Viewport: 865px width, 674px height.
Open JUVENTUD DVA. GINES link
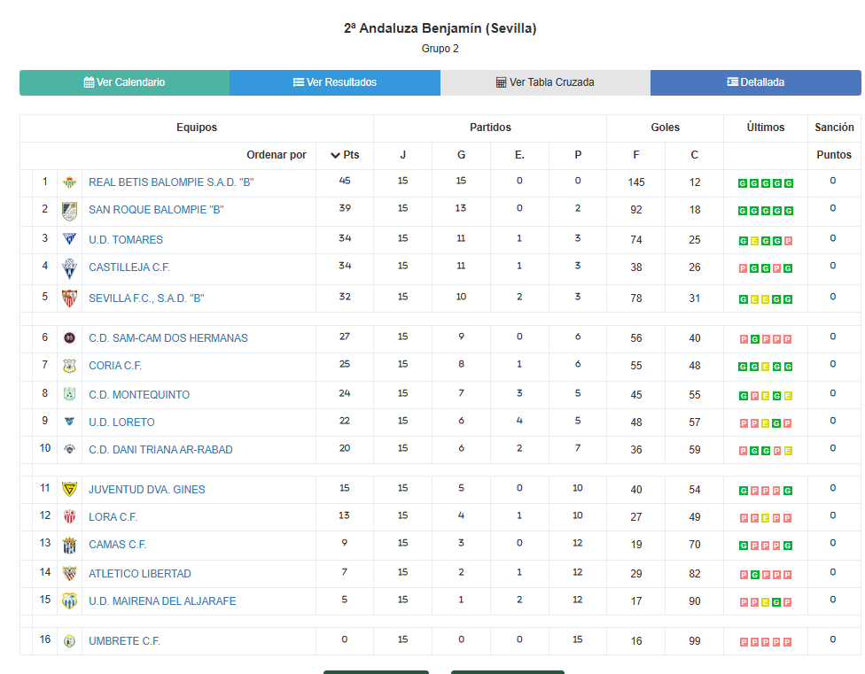[x=147, y=490]
